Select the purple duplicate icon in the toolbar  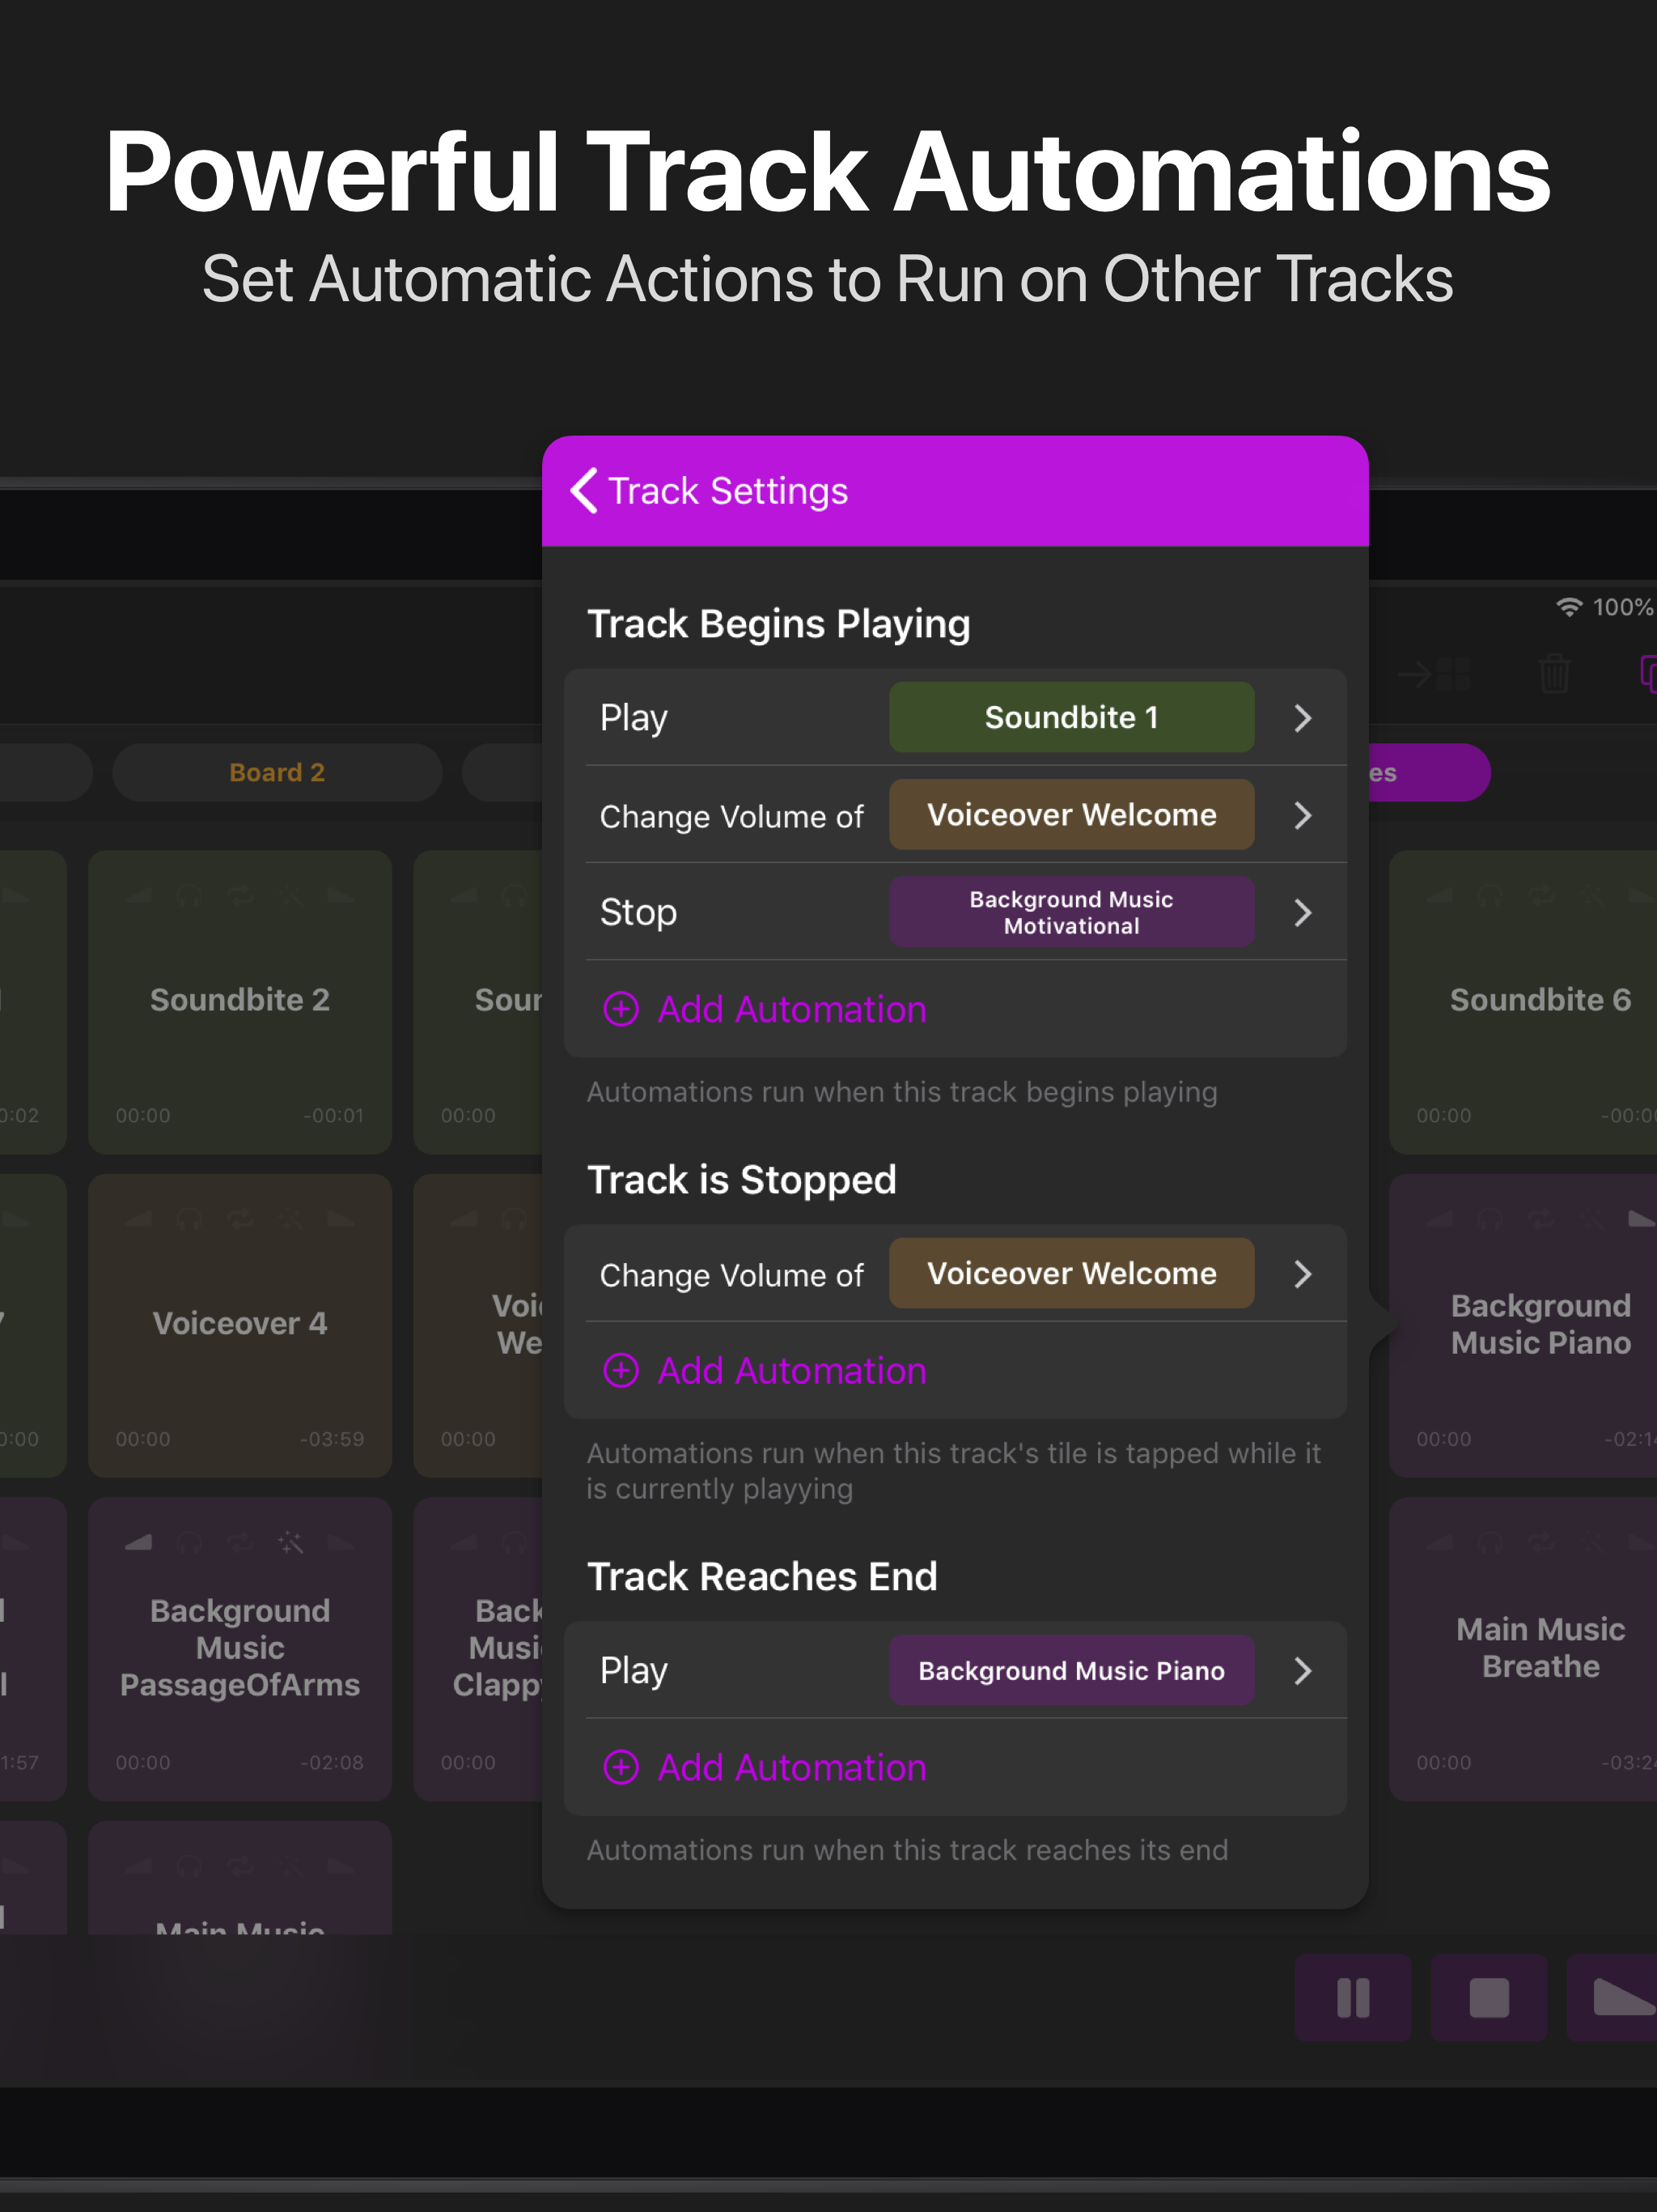pyautogui.click(x=1649, y=673)
